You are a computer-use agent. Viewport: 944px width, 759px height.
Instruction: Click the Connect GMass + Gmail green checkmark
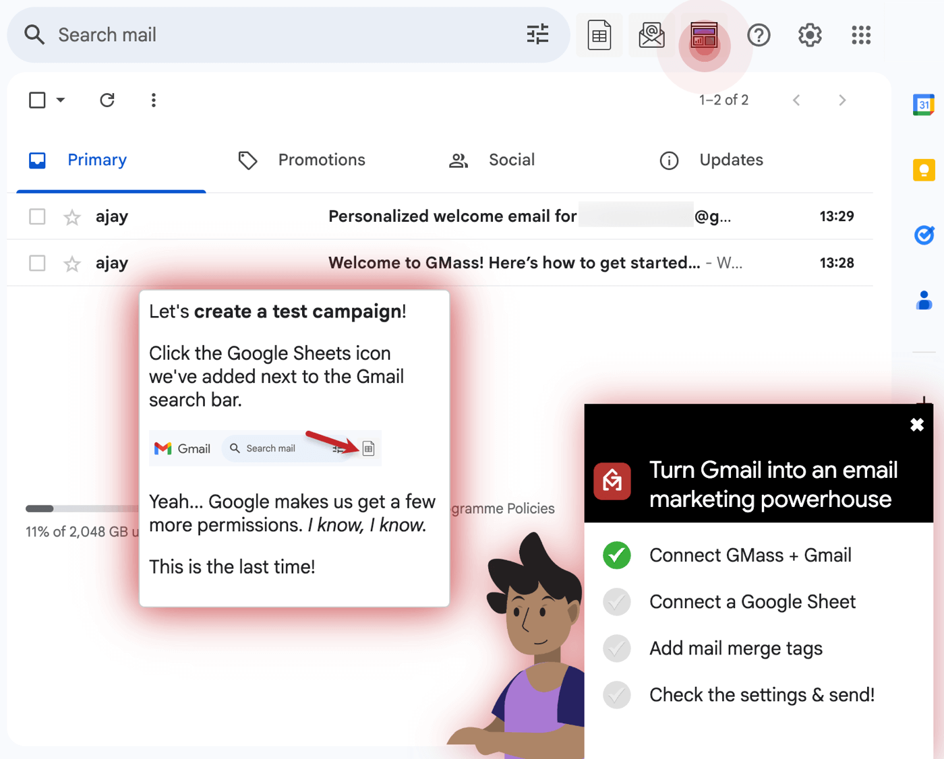tap(617, 555)
